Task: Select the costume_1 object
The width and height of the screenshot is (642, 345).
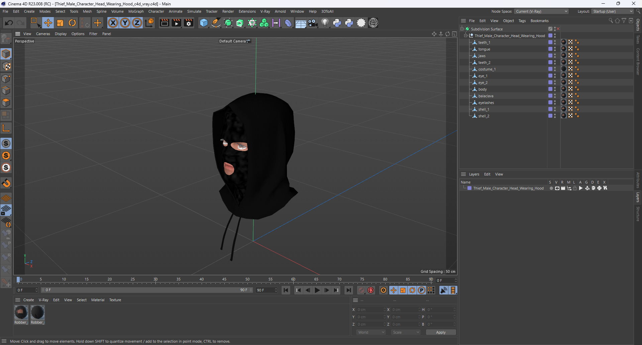Action: (487, 69)
